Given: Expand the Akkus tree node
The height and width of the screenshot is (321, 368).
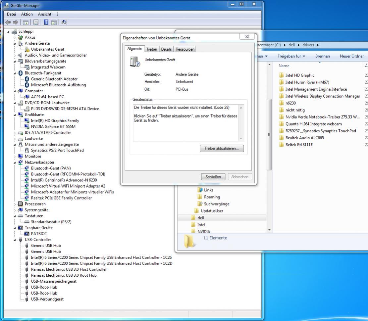Looking at the screenshot, I should point(15,37).
